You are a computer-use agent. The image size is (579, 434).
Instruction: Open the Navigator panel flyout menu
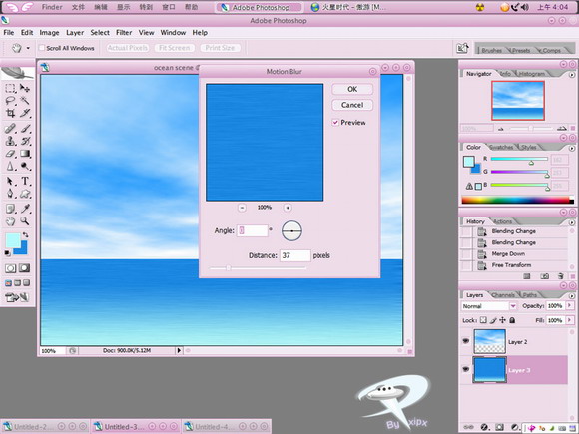point(572,75)
